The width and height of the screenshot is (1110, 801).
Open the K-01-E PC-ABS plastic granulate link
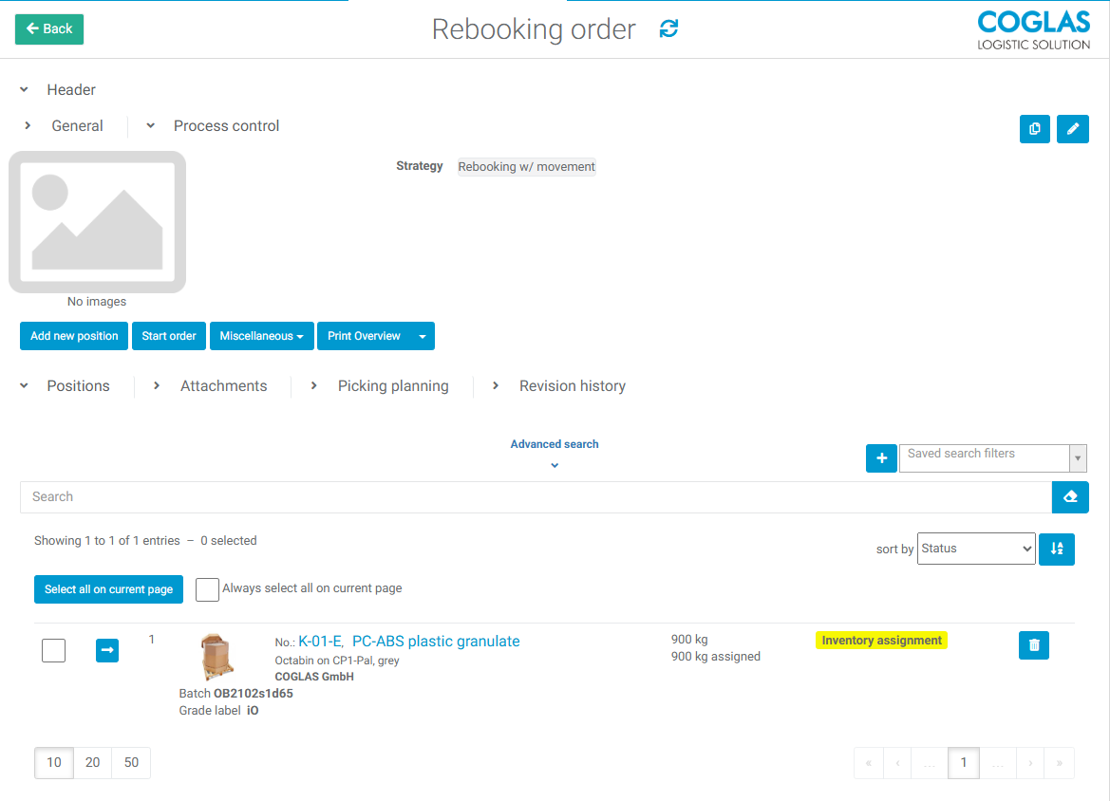(x=408, y=642)
